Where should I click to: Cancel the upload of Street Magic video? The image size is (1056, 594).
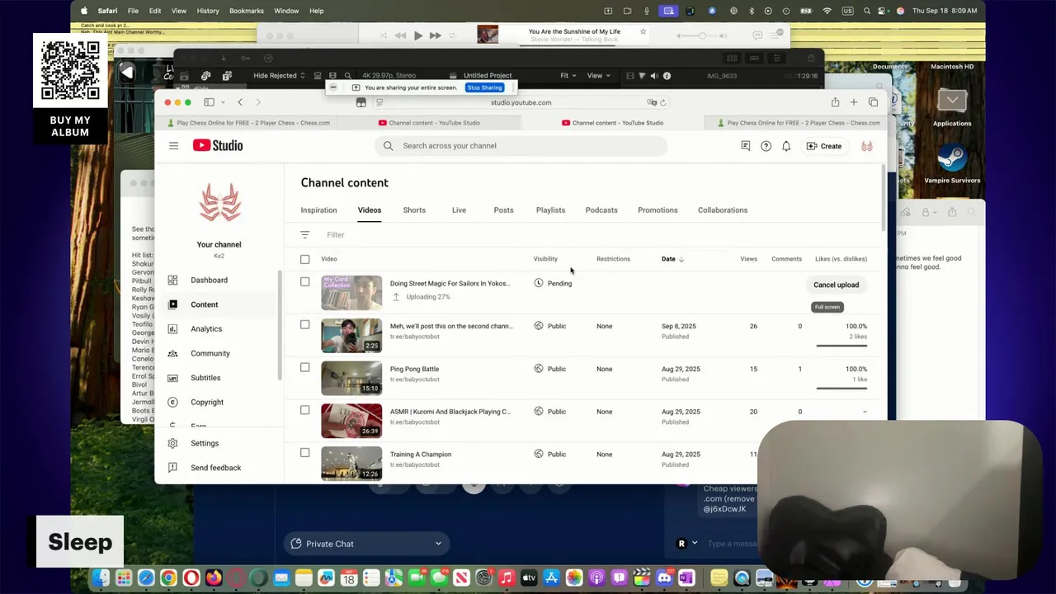click(836, 285)
